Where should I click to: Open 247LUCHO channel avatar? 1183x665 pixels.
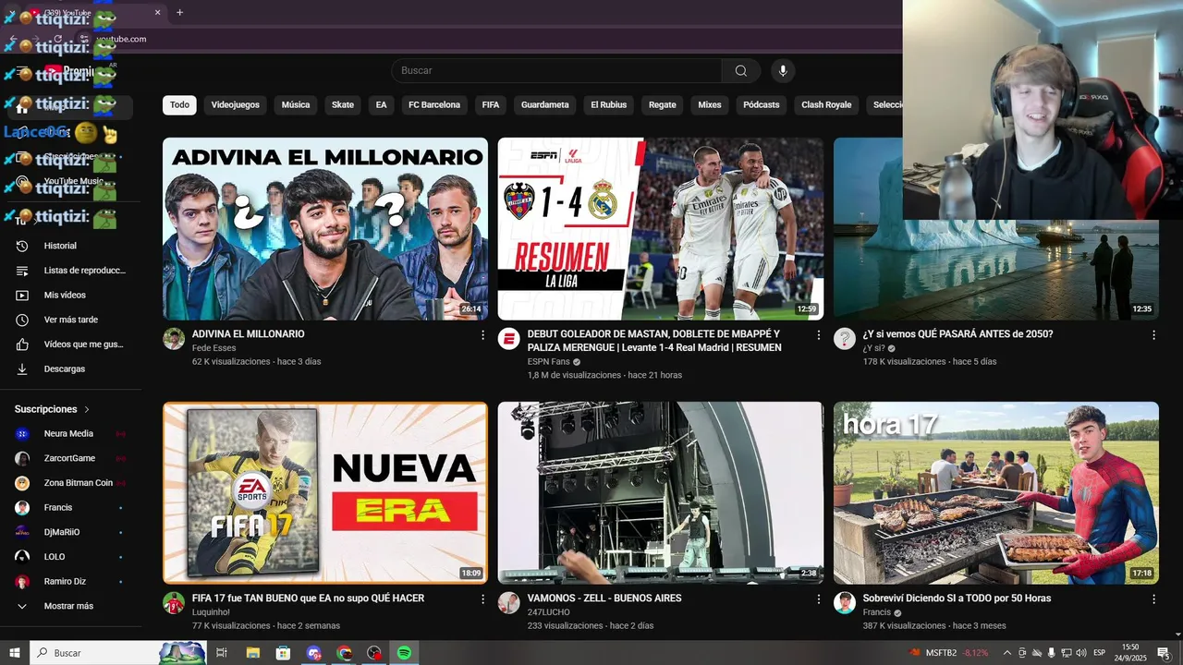tap(509, 603)
